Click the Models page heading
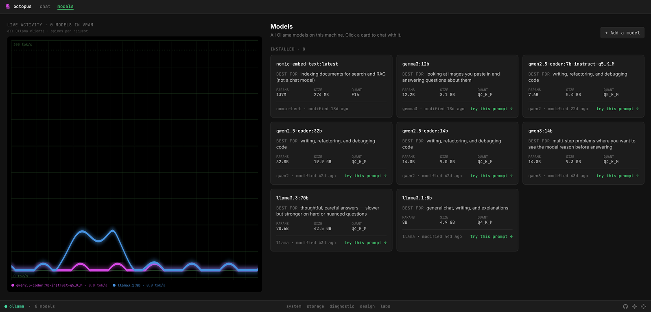This screenshot has height=312, width=651. point(282,26)
